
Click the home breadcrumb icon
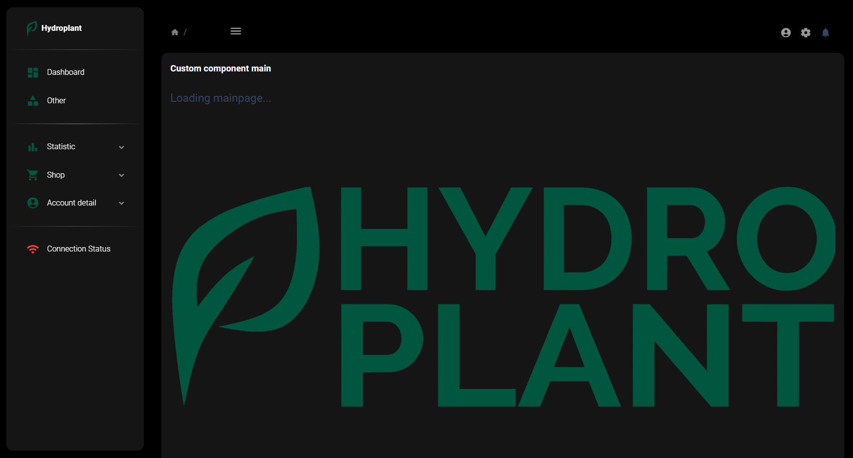pos(175,31)
